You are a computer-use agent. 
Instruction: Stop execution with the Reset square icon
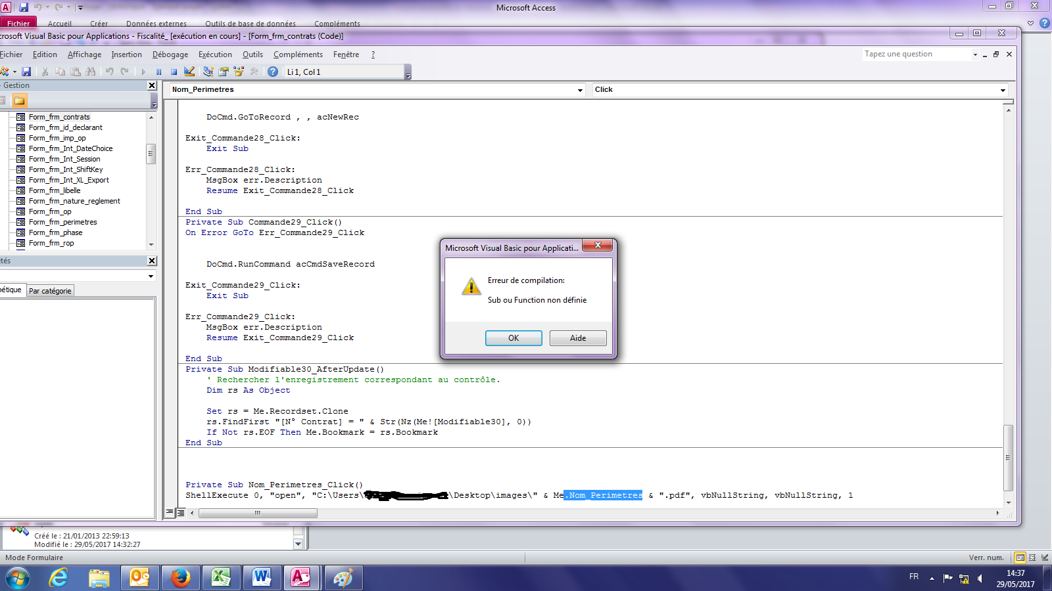point(174,72)
